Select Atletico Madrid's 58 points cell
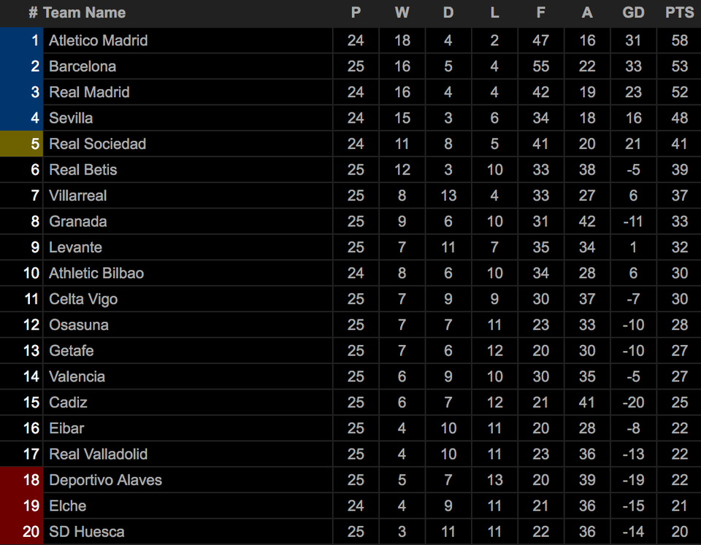Screen dimensions: 701x545 [679, 41]
